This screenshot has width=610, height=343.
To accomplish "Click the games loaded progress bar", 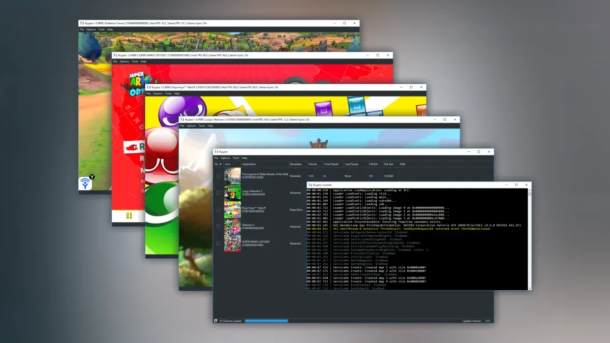I will point(266,321).
